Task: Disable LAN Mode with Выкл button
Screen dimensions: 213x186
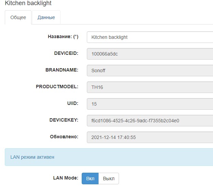Action: point(109,179)
